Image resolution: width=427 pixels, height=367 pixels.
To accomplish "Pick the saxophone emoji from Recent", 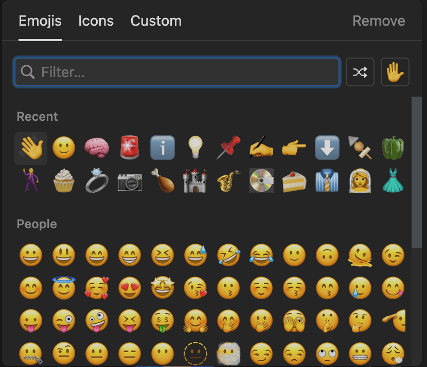I will point(228,180).
